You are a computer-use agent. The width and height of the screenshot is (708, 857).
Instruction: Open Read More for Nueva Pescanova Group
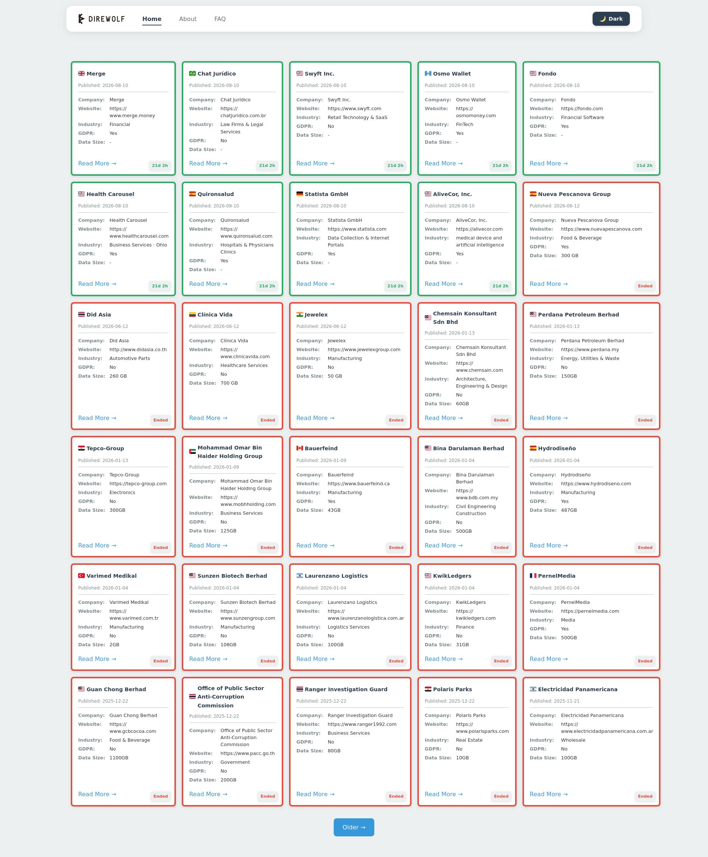pyautogui.click(x=549, y=284)
